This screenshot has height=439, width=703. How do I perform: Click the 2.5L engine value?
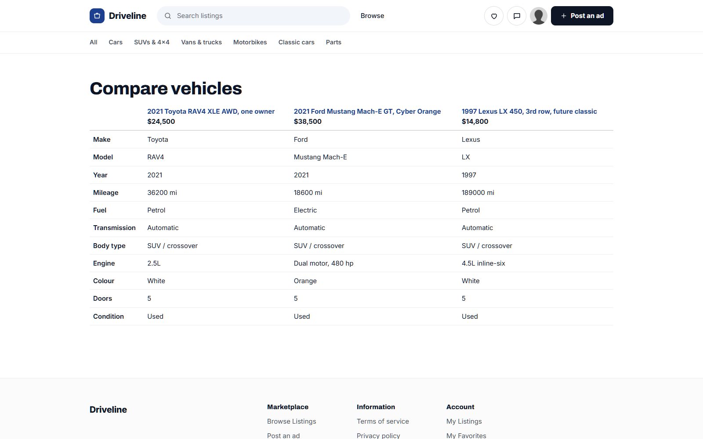coord(154,263)
